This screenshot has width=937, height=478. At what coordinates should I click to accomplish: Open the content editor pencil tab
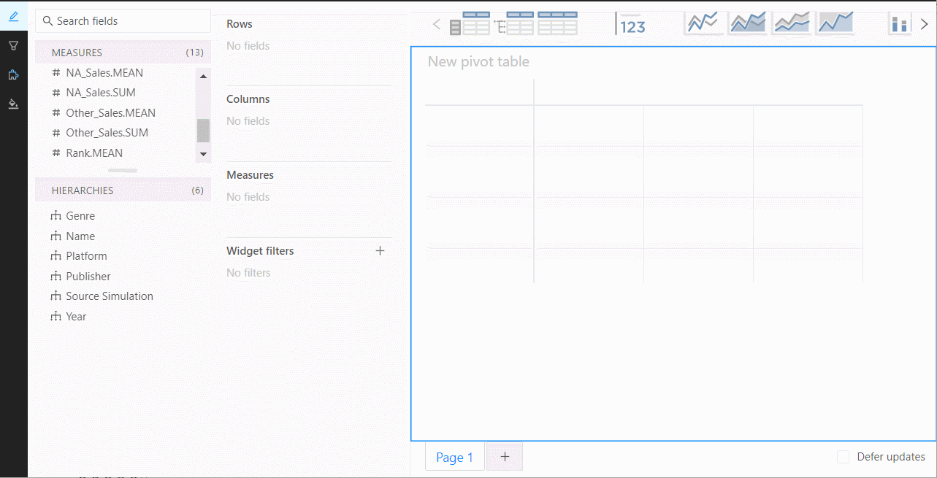tap(13, 16)
